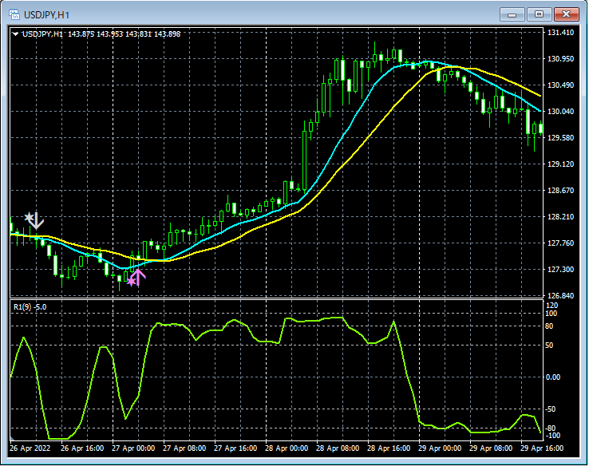Click the 27 Apr 08:00 time label
Viewport: 589px width, 466px height.
pos(184,448)
